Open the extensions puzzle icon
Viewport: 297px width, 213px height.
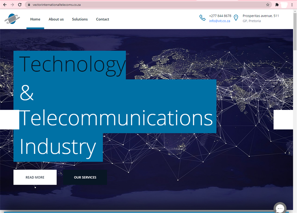(277, 5)
